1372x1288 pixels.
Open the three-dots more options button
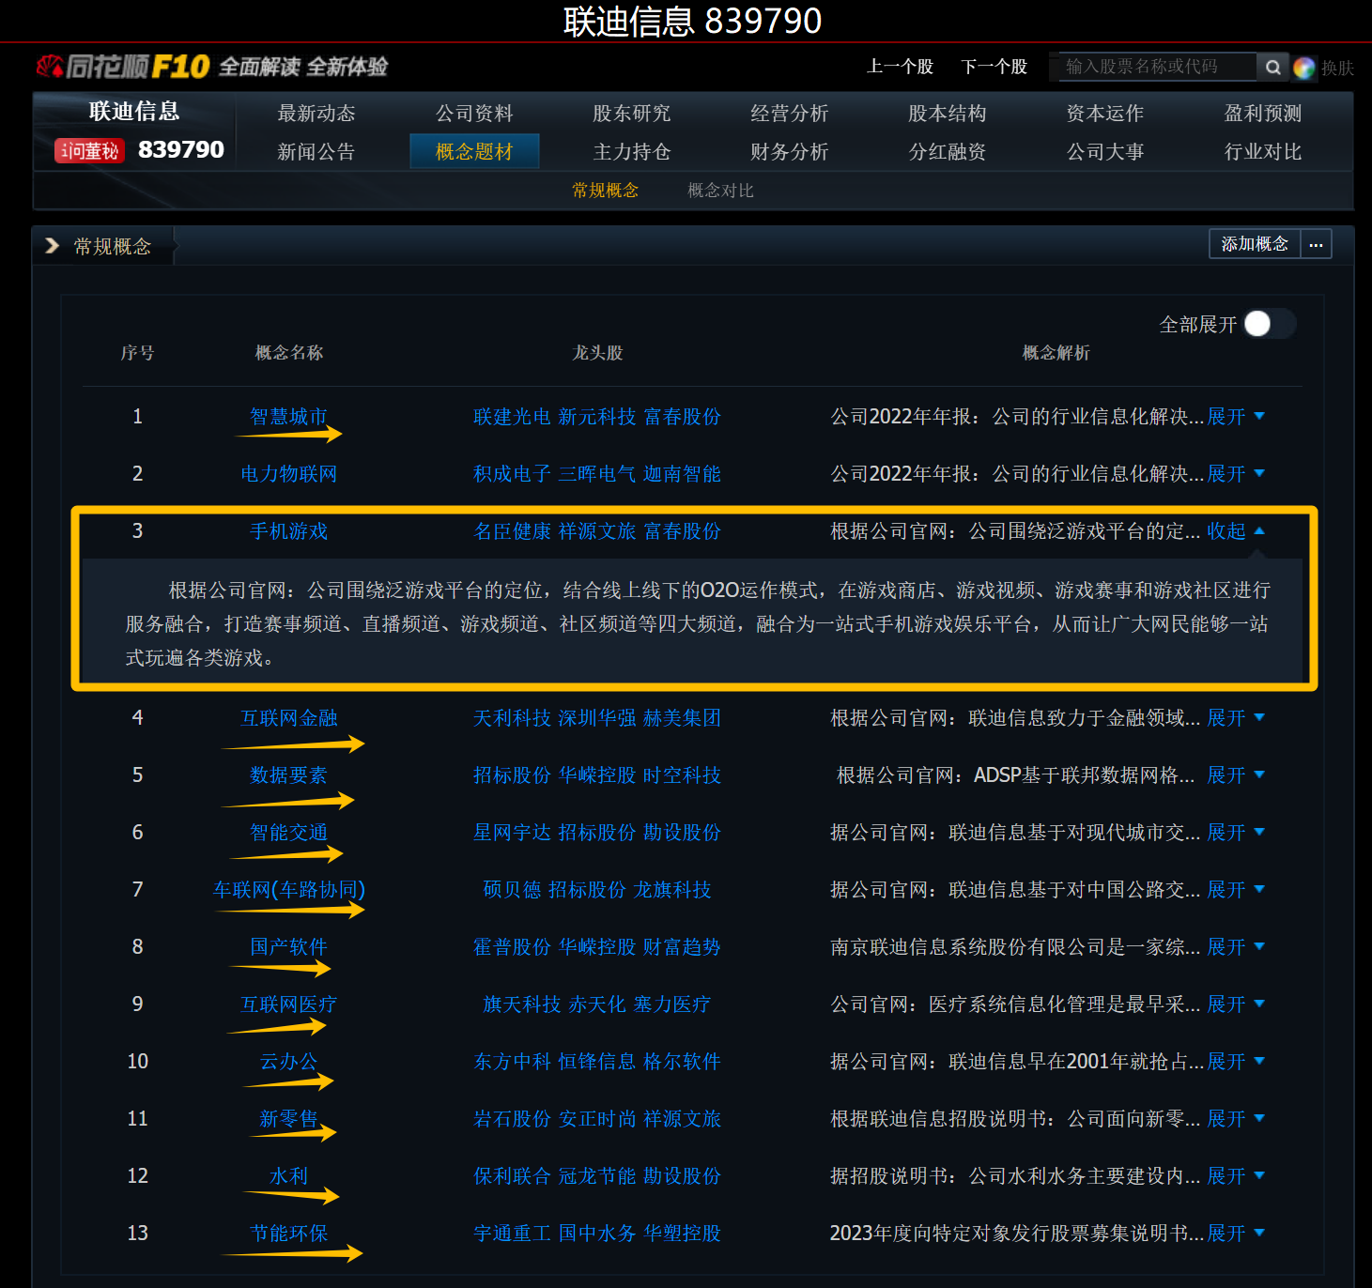coord(1316,244)
